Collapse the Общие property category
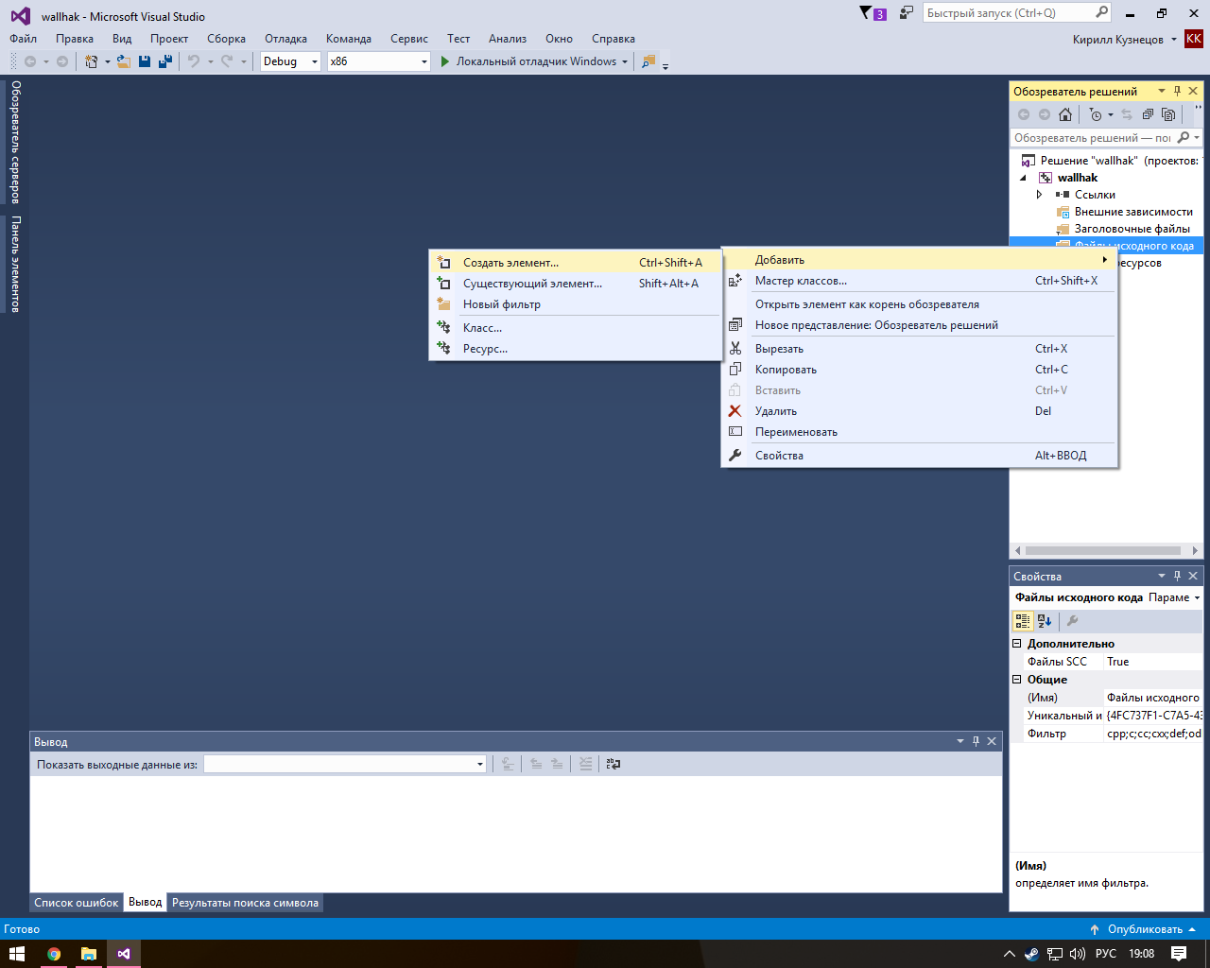 (x=1017, y=680)
